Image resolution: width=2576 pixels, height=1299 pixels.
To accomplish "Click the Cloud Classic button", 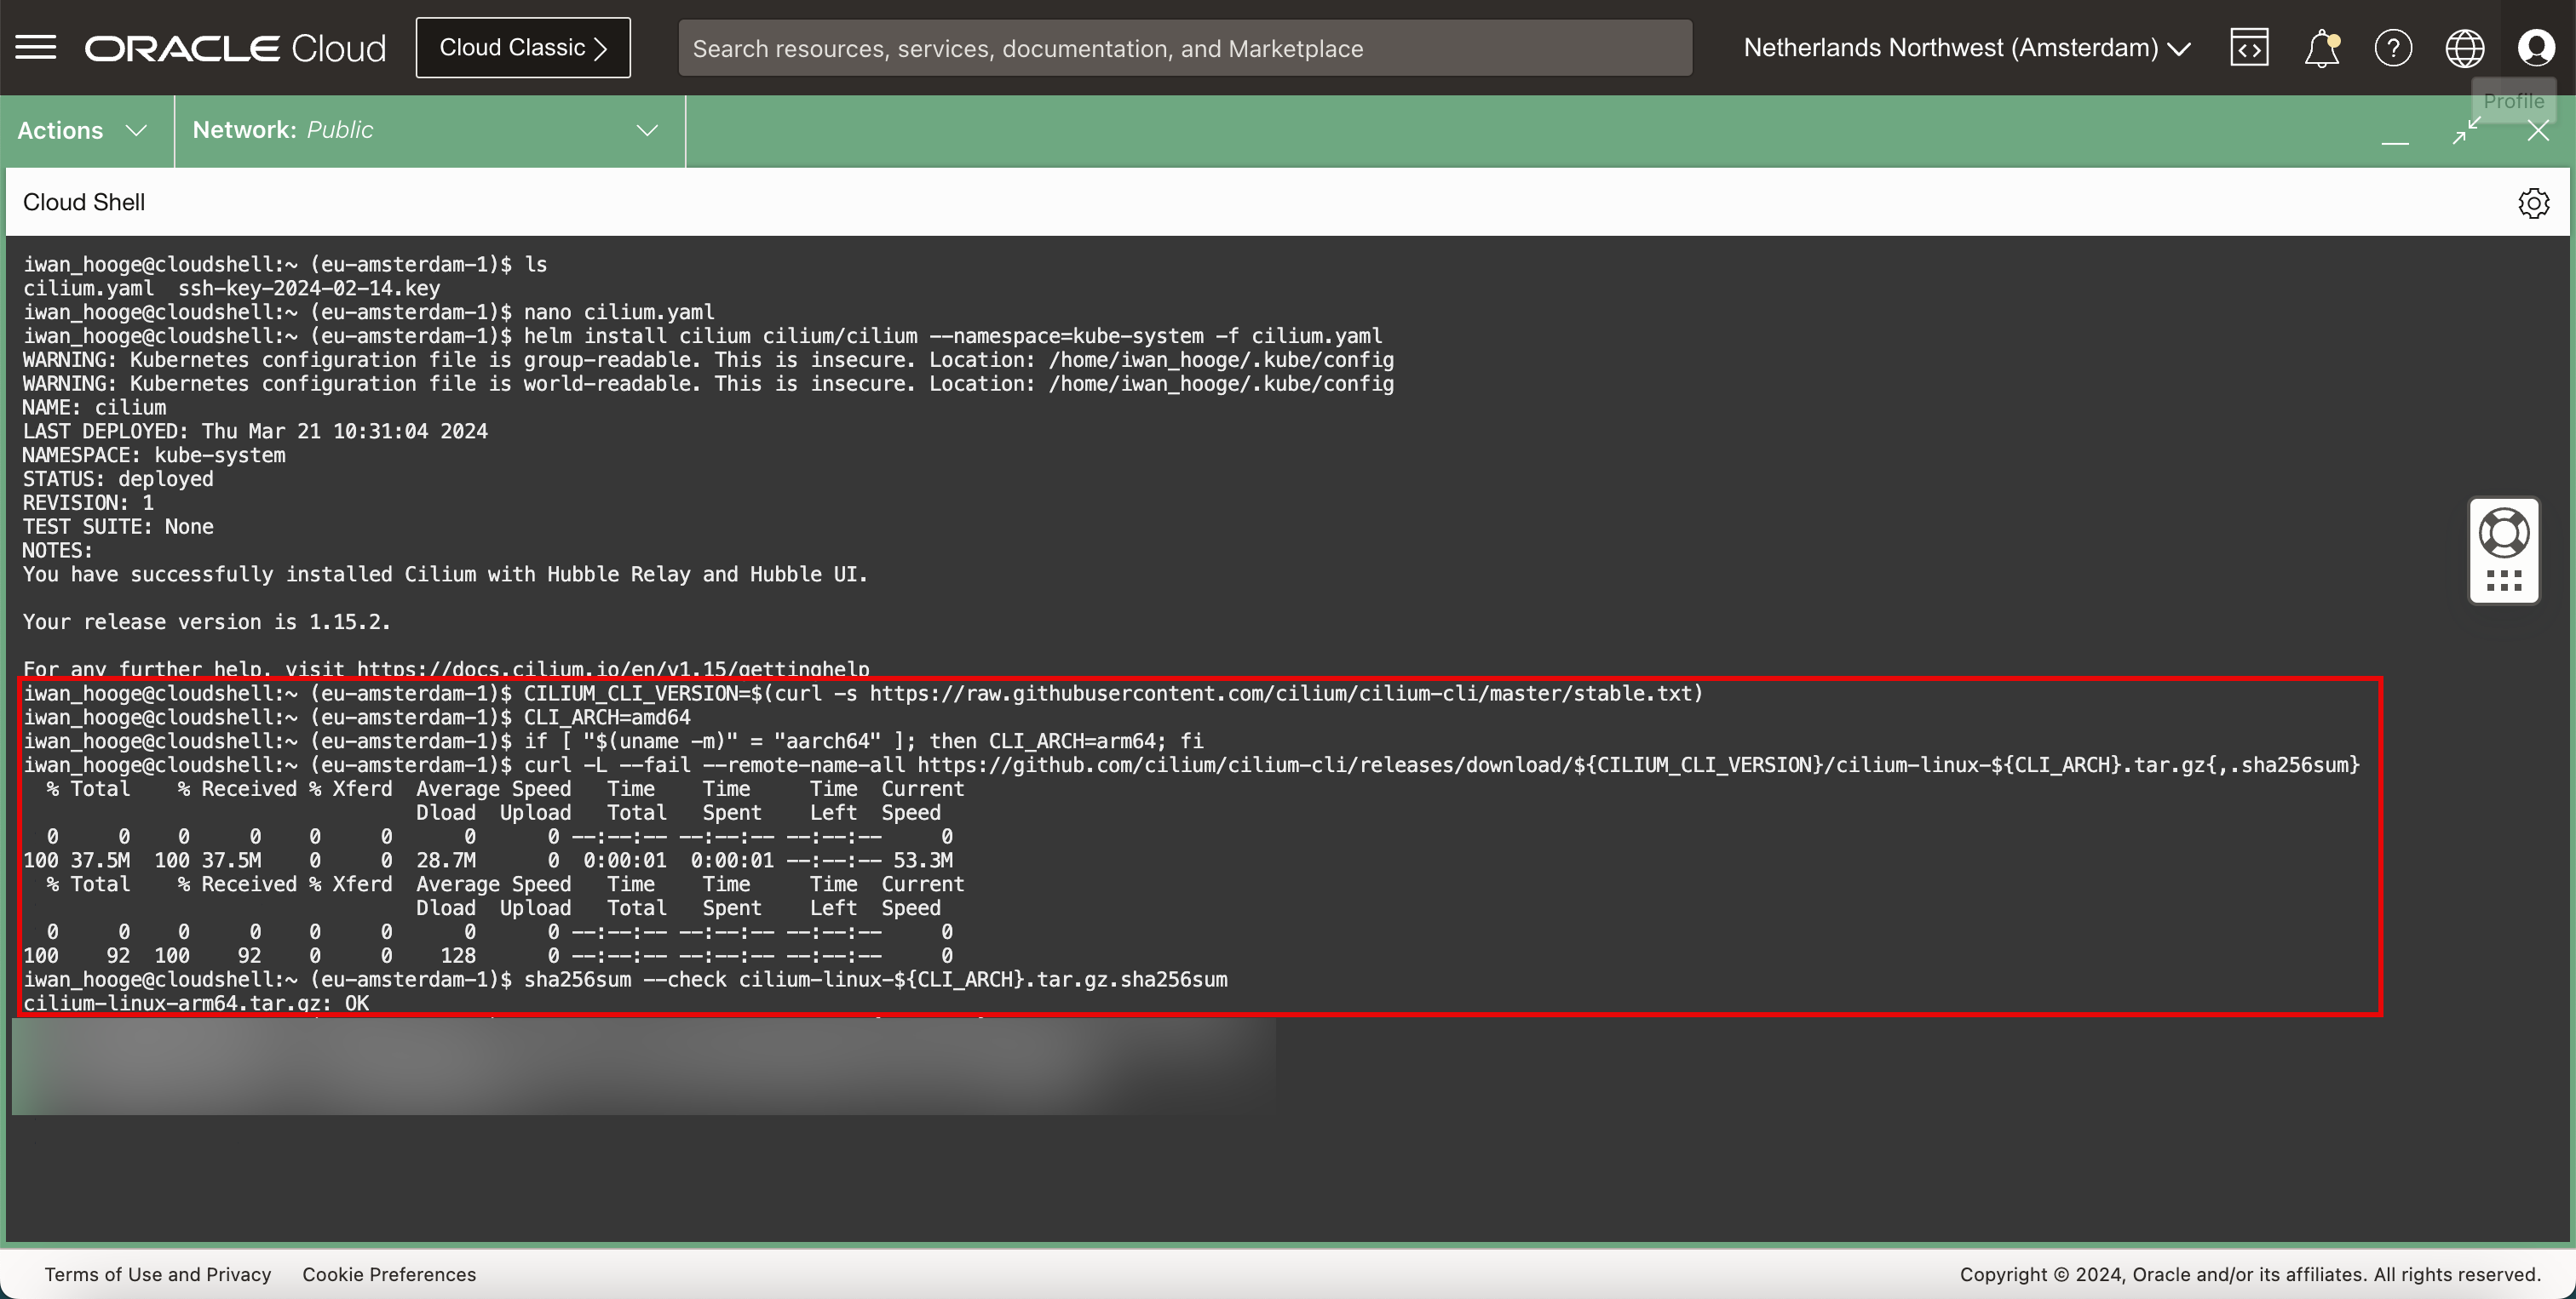I will click(x=523, y=48).
